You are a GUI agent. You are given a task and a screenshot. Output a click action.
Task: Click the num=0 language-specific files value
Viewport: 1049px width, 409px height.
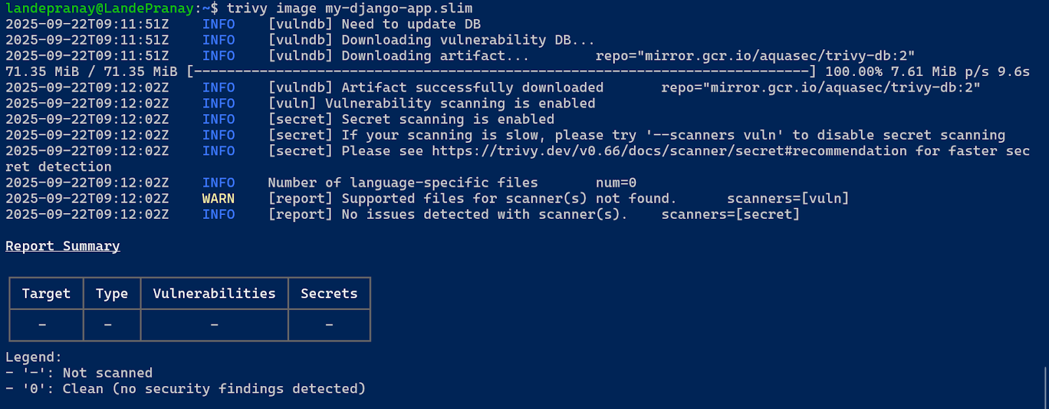(x=616, y=183)
